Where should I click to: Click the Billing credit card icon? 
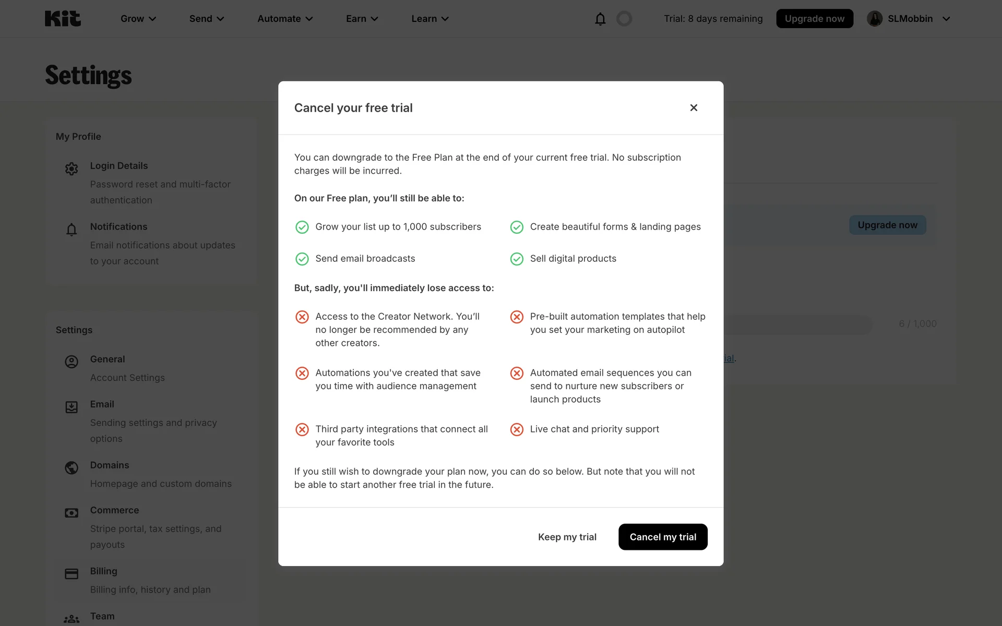71,574
